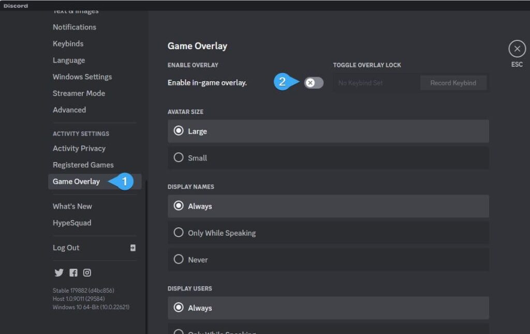This screenshot has width=530, height=334.
Task: Click the Facebook social icon
Action: coord(73,272)
